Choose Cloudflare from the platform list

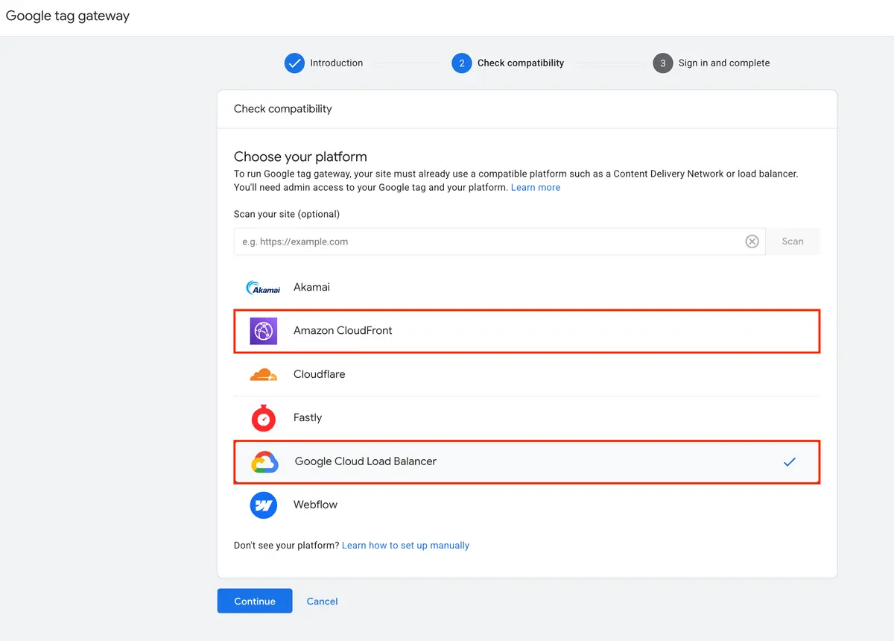(x=527, y=374)
